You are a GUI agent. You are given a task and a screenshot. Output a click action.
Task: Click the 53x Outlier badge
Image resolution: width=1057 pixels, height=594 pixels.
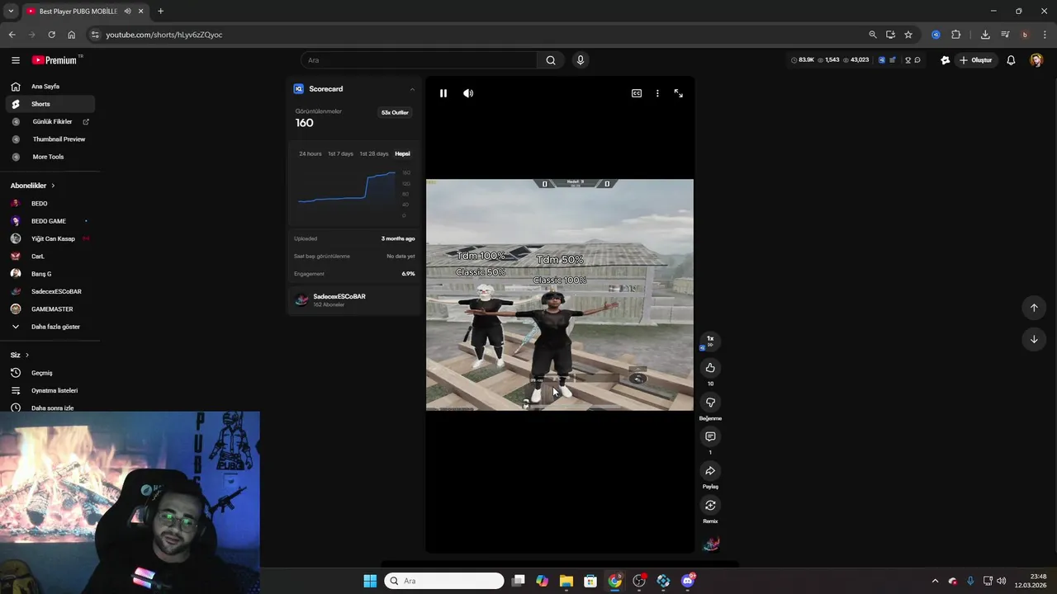click(x=395, y=112)
